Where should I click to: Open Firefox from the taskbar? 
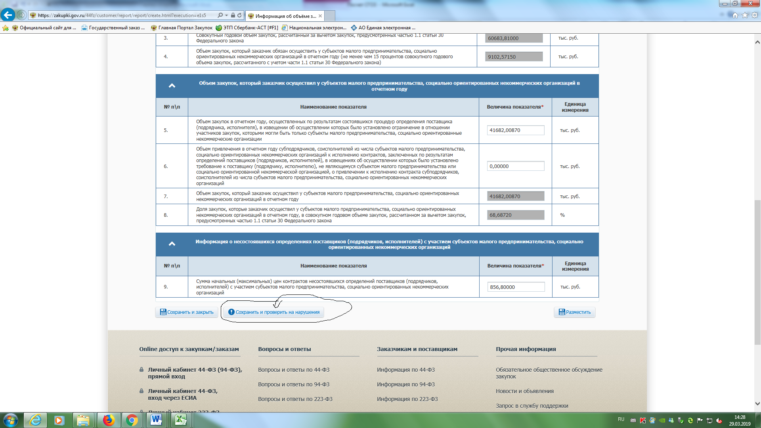pos(108,420)
